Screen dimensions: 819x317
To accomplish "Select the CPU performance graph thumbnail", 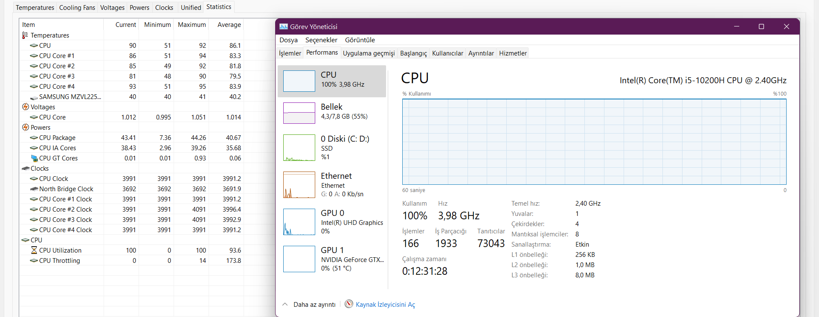I will coord(299,81).
